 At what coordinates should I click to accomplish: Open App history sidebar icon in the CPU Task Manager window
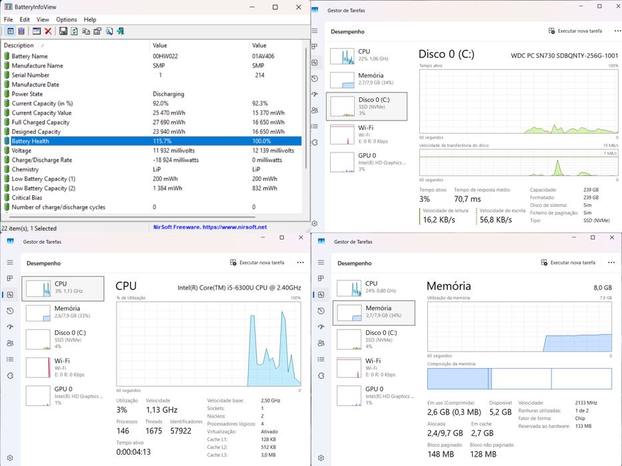coord(10,311)
